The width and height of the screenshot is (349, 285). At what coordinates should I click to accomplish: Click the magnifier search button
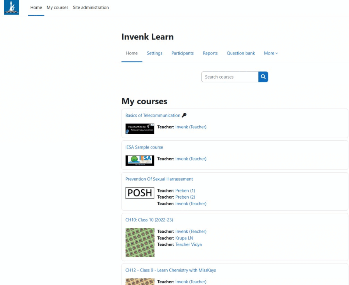pyautogui.click(x=263, y=77)
